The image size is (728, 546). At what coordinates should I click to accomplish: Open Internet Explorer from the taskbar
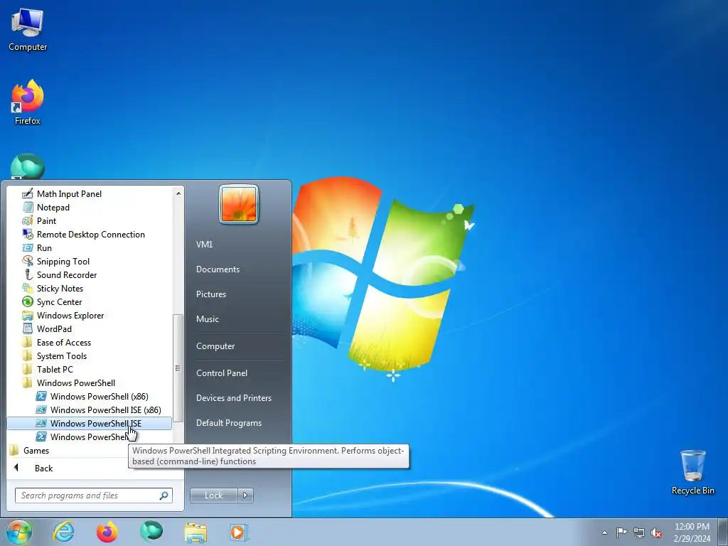click(x=63, y=532)
